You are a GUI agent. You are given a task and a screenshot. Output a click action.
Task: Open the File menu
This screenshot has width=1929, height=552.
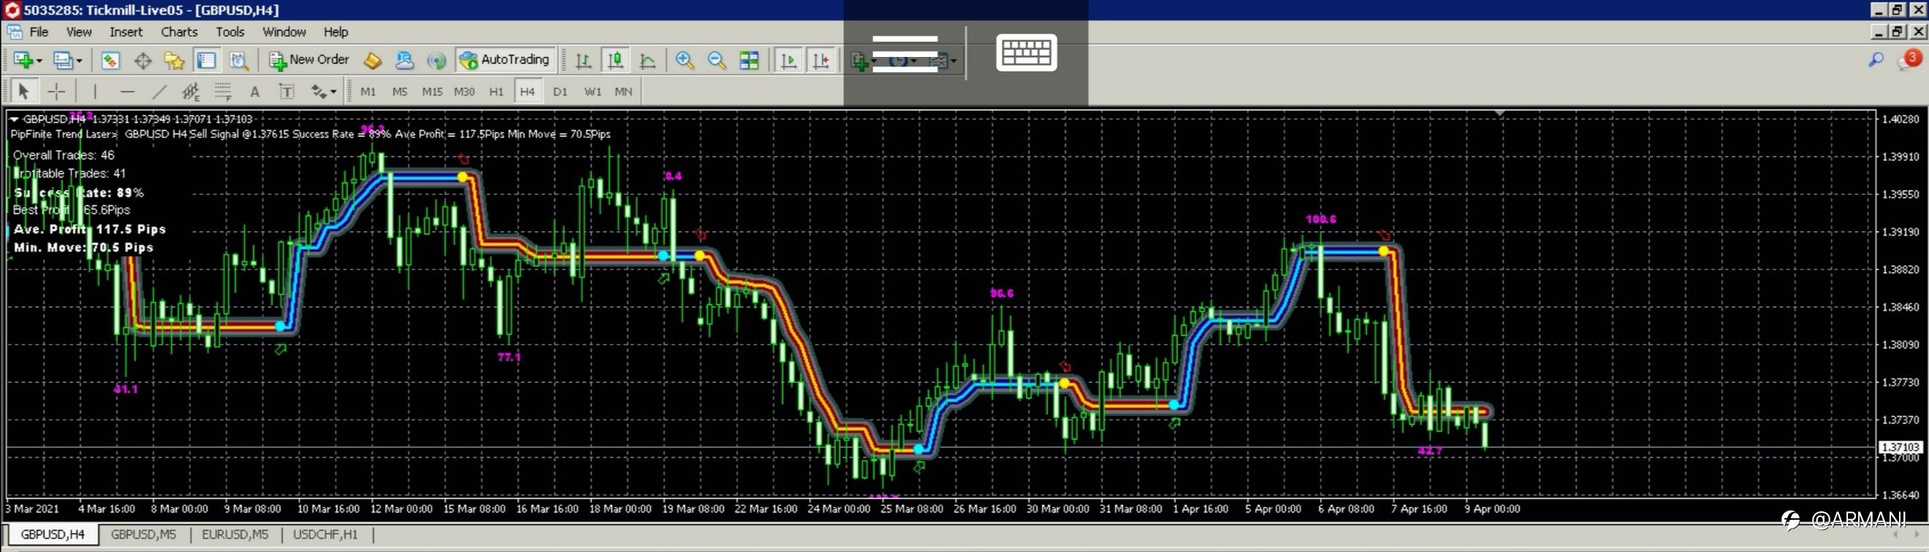tap(39, 32)
